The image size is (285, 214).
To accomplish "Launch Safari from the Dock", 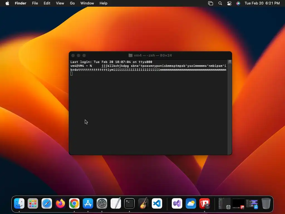I will (x=47, y=203).
